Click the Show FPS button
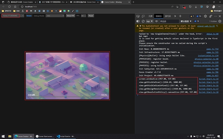223x139 pixels. point(70,15)
